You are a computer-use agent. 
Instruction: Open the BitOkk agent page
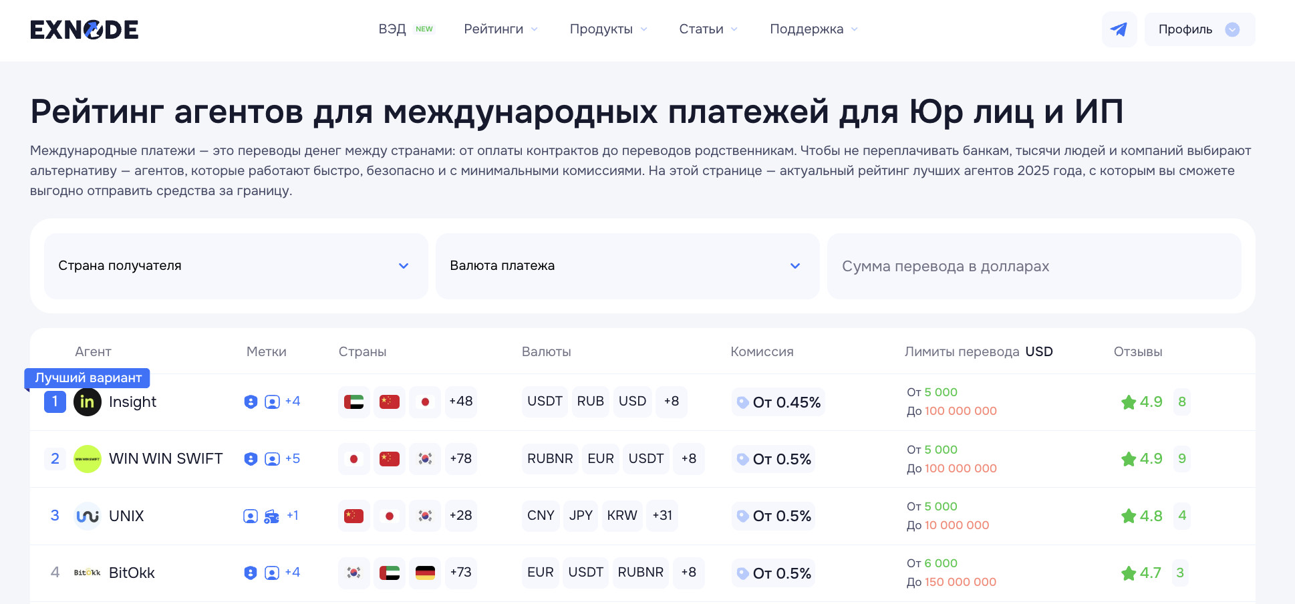point(132,573)
